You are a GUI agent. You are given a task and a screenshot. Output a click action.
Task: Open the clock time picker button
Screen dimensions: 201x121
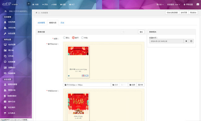coord(191,41)
